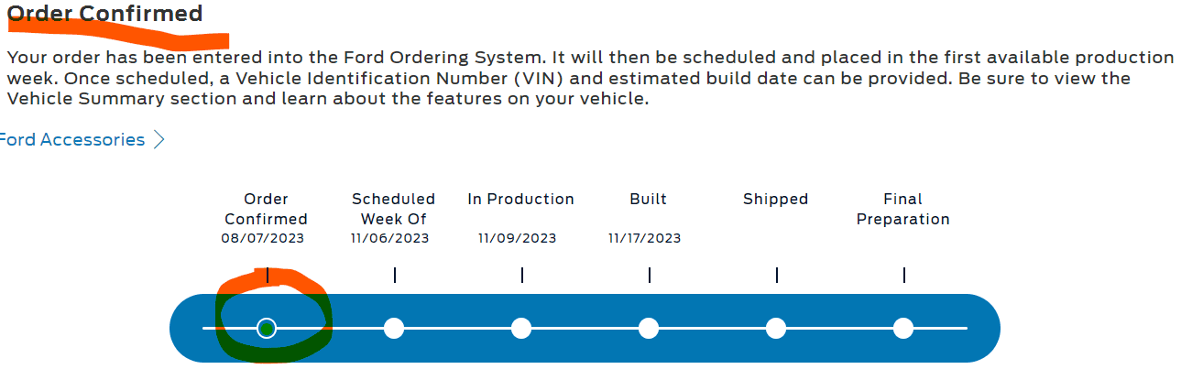Select the Final Preparation progress dot
Image resolution: width=1203 pixels, height=369 pixels.
click(x=903, y=328)
